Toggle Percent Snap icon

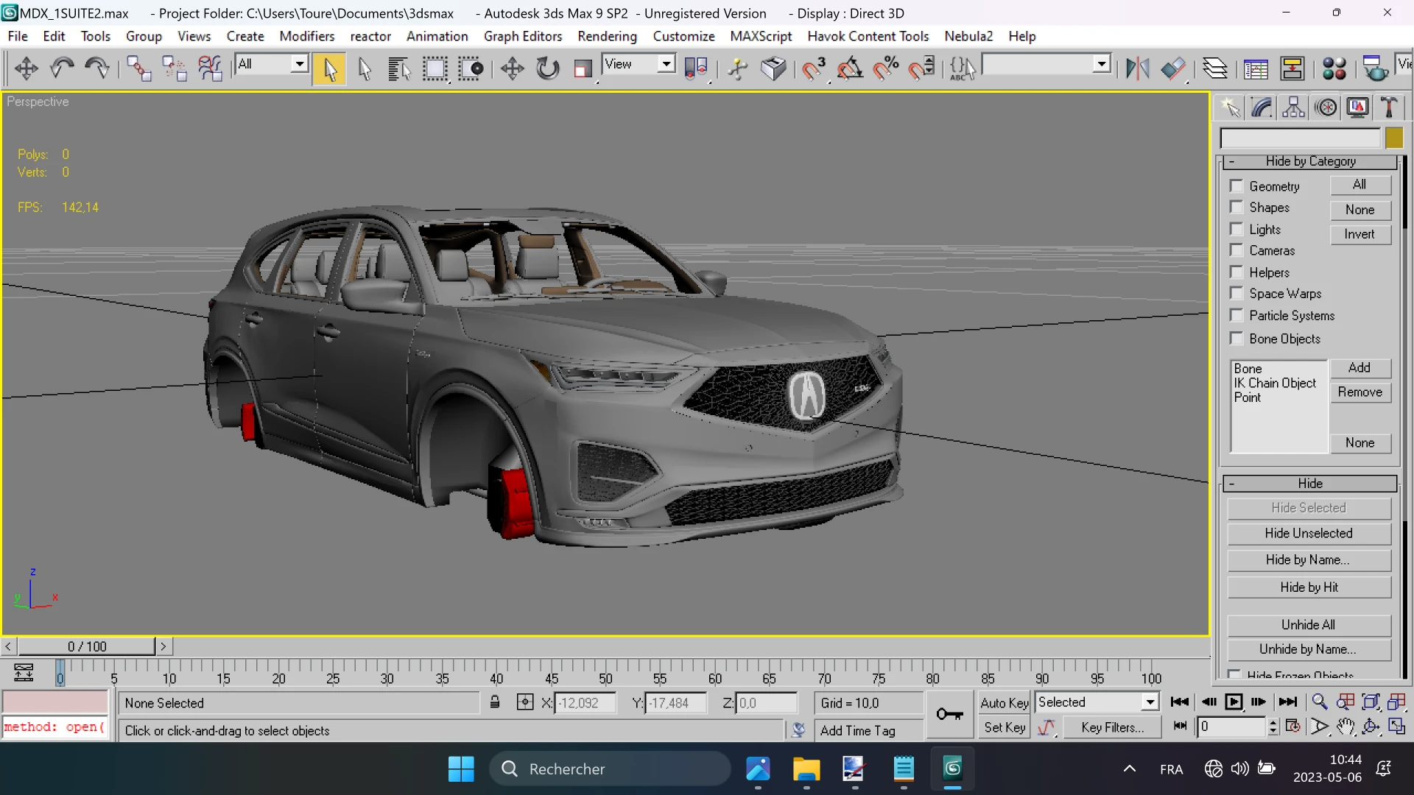tap(886, 68)
